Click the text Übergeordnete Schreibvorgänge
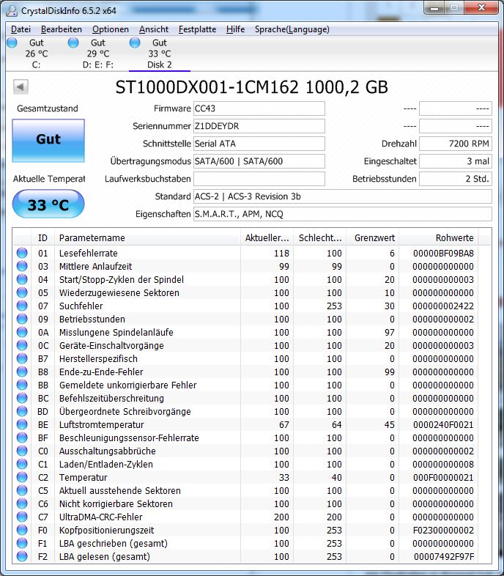Screen dimensions: 504x576 coord(125,411)
